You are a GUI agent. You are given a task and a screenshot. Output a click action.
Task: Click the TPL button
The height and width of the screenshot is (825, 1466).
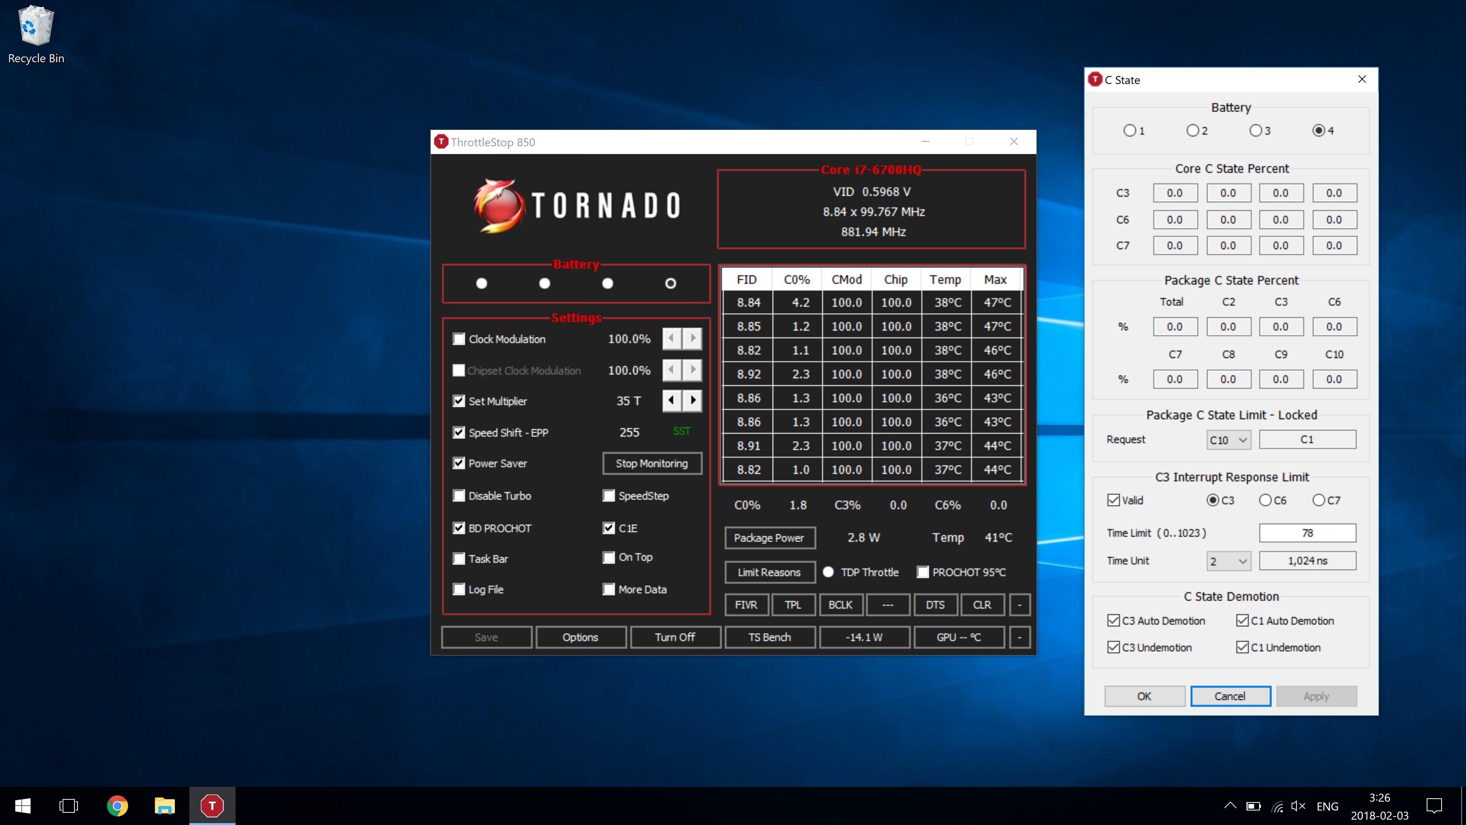793,605
